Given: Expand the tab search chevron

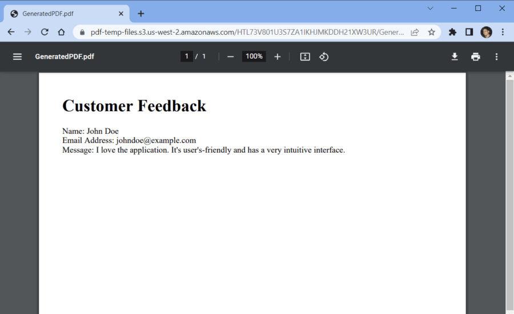Looking at the screenshot, I should tap(431, 8).
